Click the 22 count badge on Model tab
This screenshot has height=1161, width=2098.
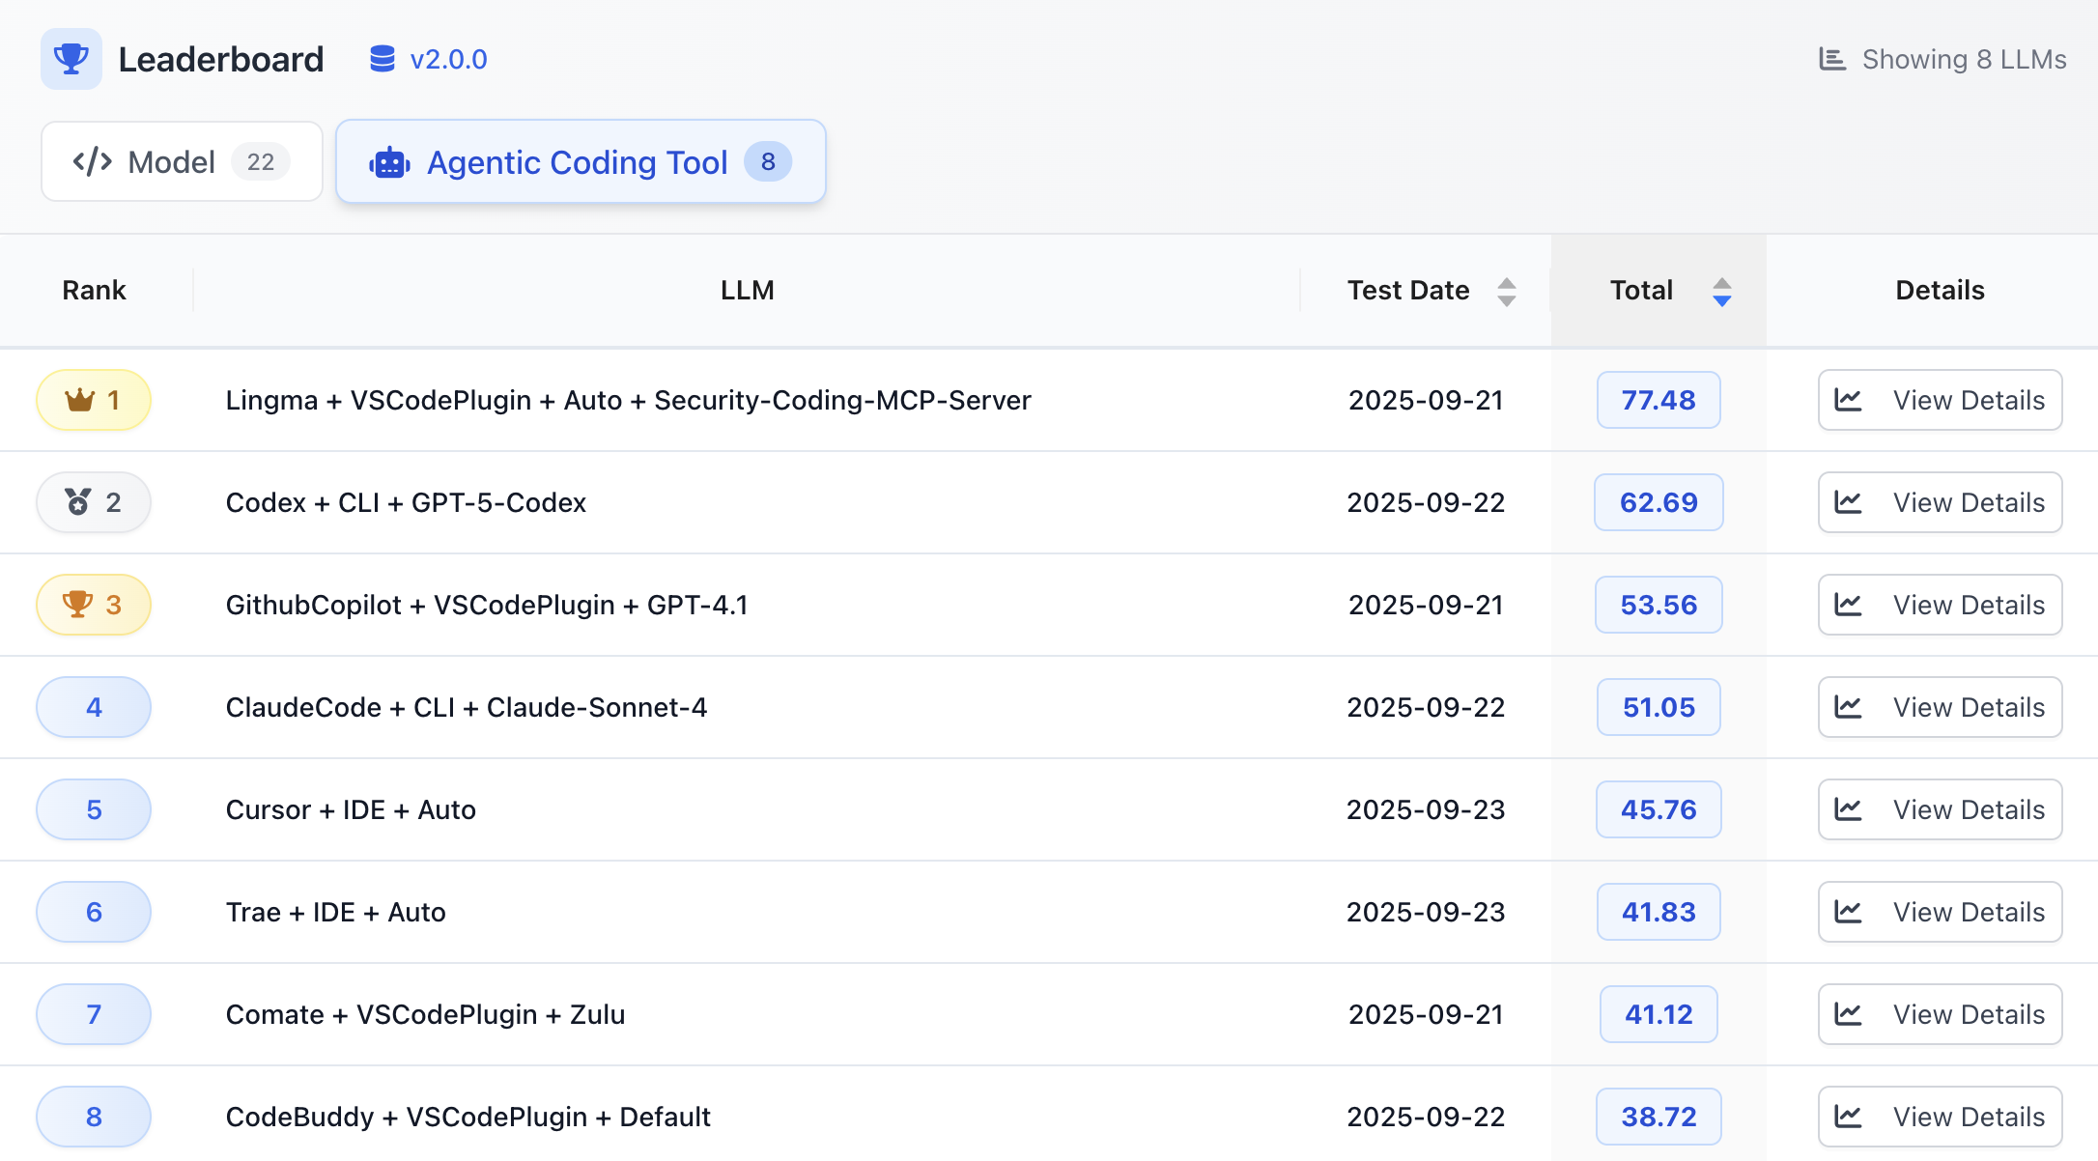coord(261,161)
